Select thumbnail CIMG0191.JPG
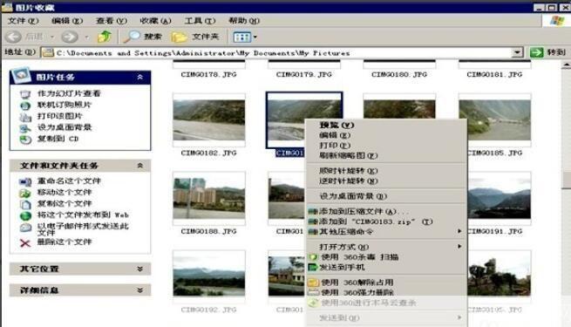The image size is (571, 327). point(500,199)
